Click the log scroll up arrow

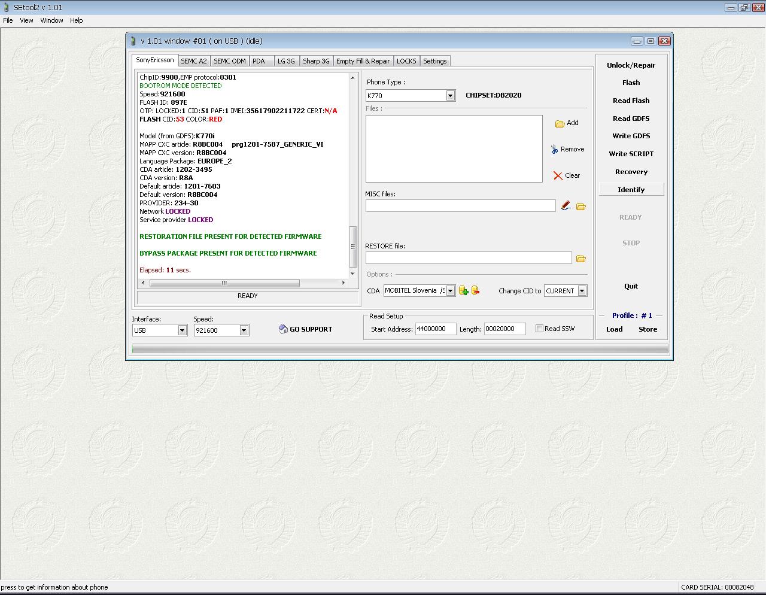[353, 78]
